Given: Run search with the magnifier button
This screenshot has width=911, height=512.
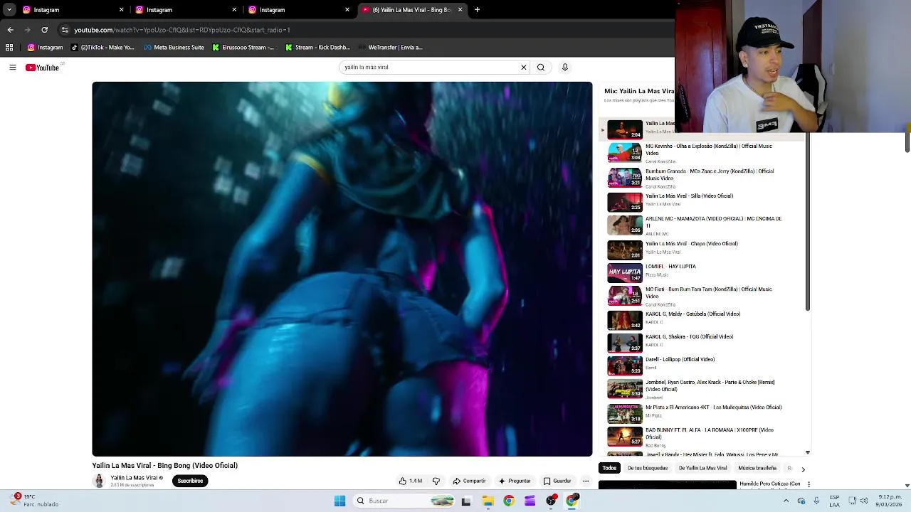Looking at the screenshot, I should [x=541, y=68].
